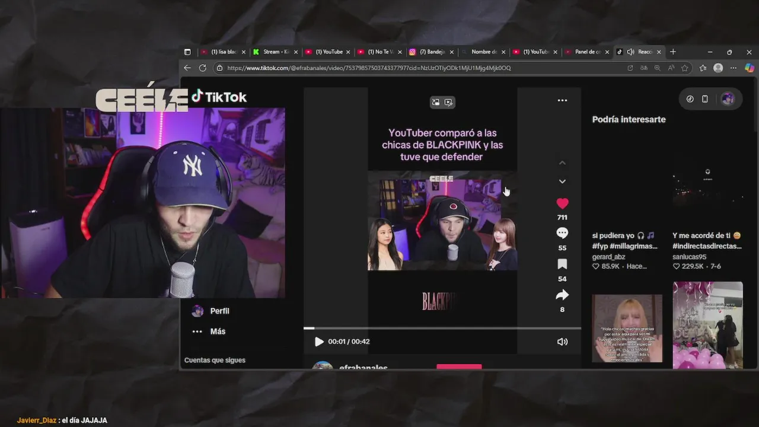Open browser profile avatar icon
This screenshot has height=427, width=759.
click(718, 68)
